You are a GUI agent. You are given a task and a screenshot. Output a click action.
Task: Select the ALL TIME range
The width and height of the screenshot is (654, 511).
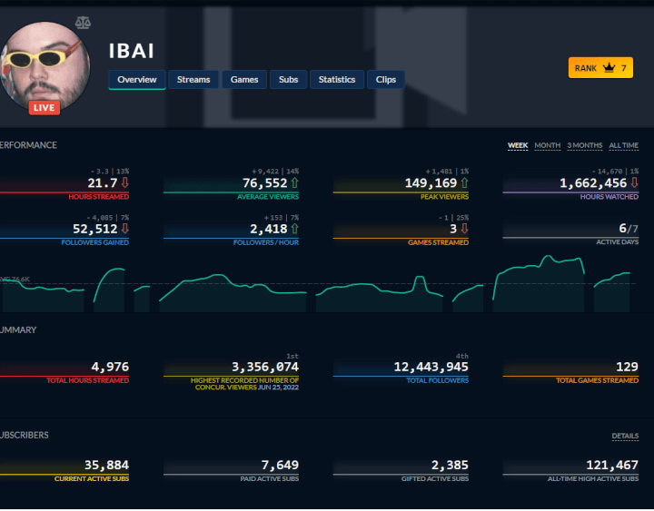[x=623, y=145]
